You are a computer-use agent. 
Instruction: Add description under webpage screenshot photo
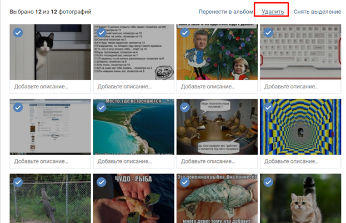[50, 161]
